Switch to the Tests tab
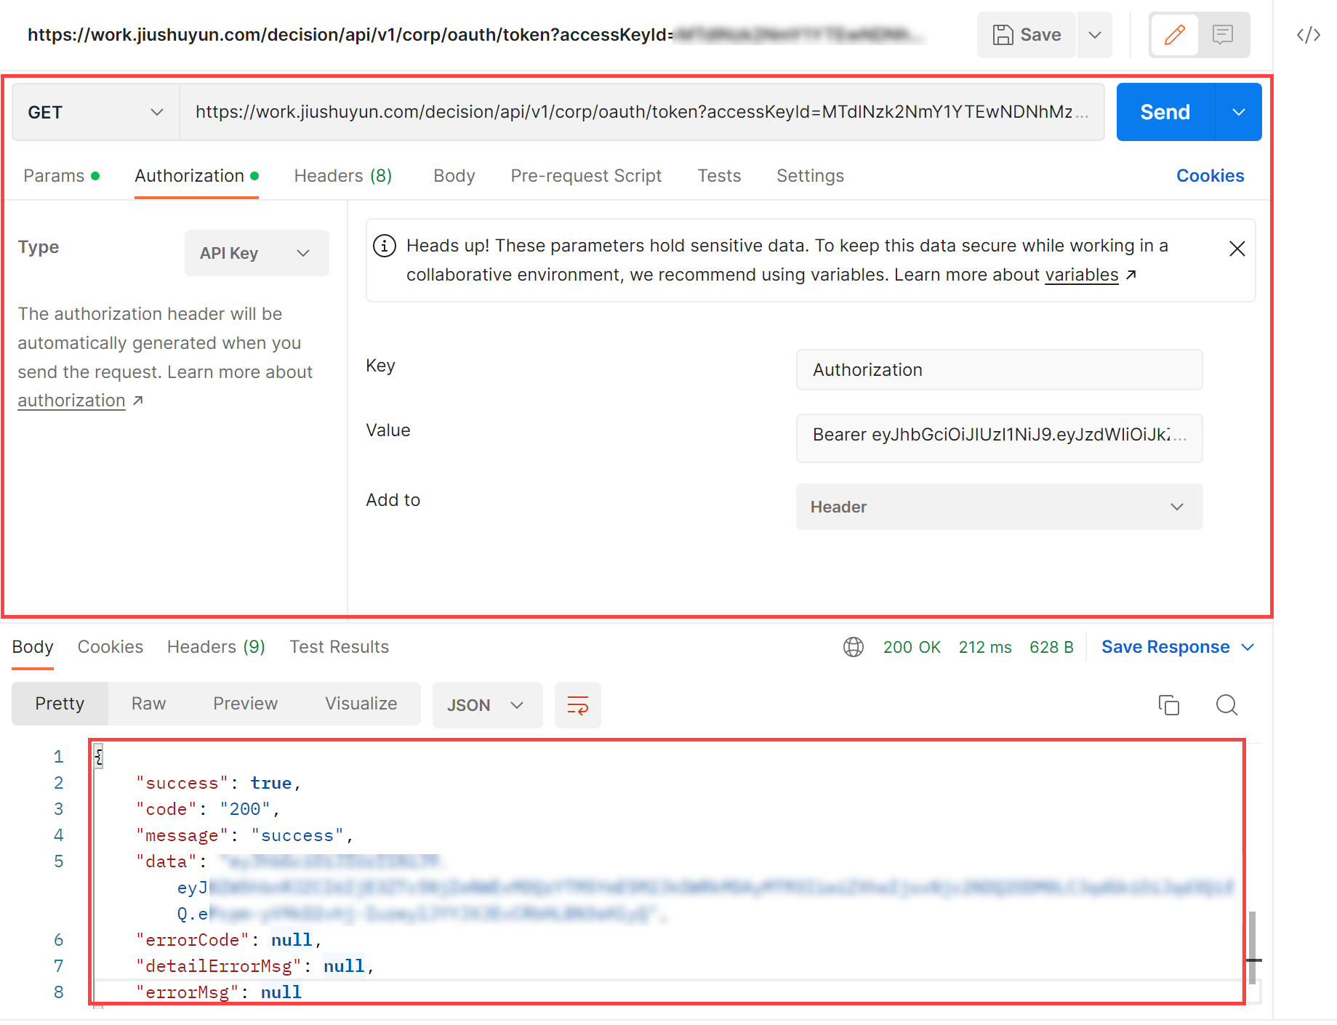This screenshot has height=1025, width=1337. 719,176
